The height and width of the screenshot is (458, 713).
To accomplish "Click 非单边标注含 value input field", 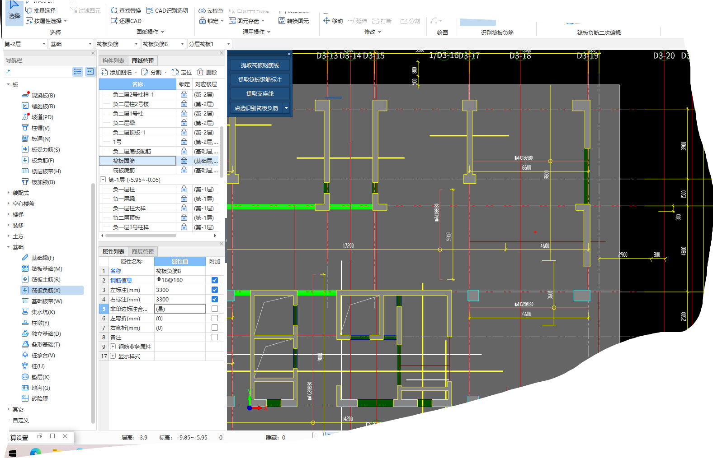I will click(x=180, y=309).
